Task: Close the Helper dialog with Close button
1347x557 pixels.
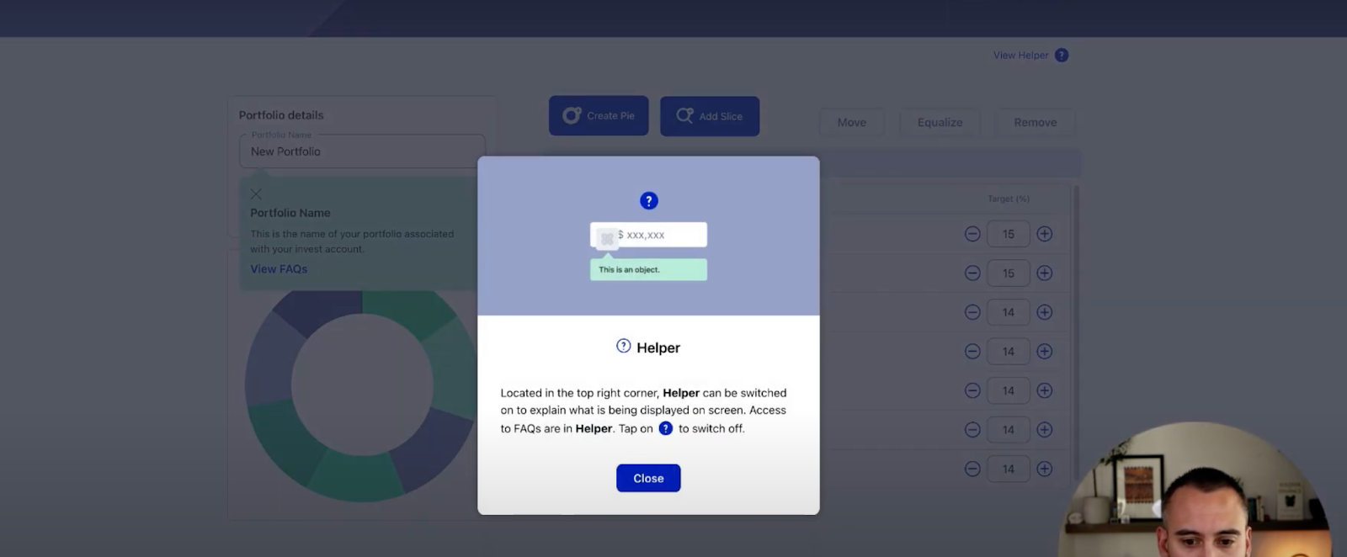Action: click(x=648, y=478)
